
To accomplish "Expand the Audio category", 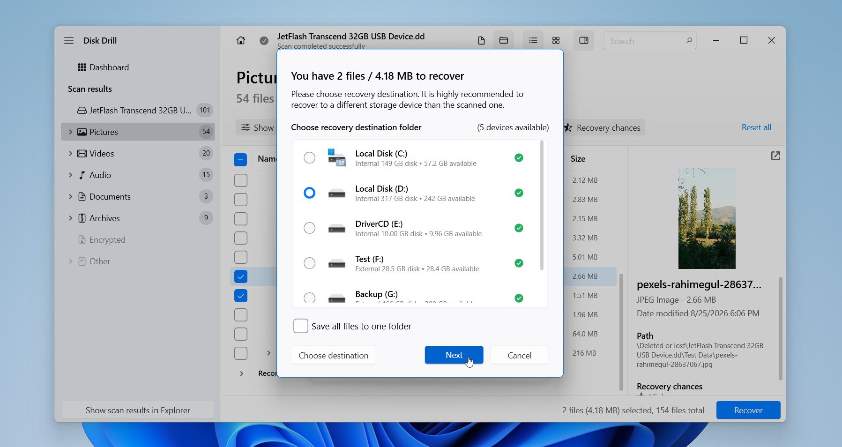I will [x=70, y=175].
